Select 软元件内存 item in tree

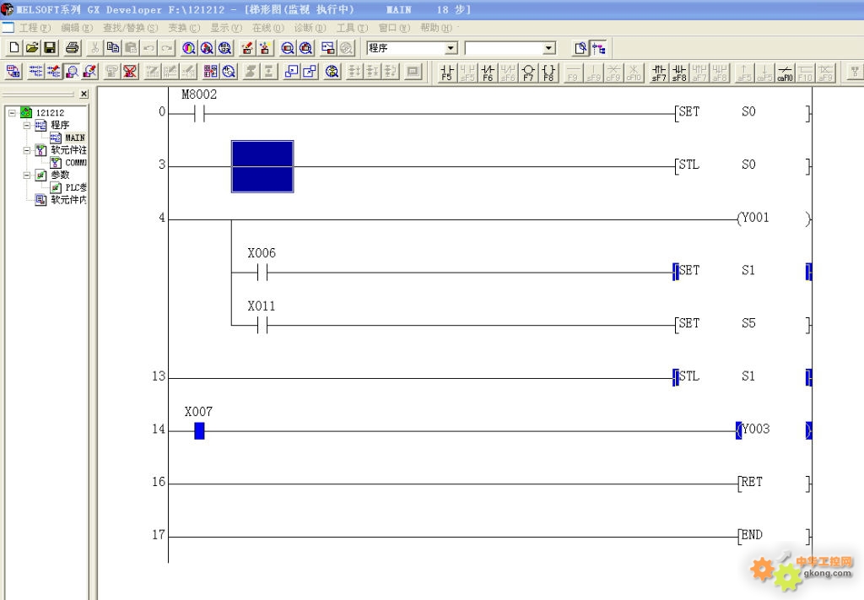point(68,199)
